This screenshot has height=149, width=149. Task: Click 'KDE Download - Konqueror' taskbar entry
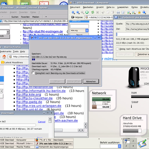point(17,140)
